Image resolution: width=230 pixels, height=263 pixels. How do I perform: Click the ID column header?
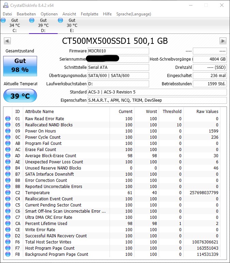coord(17,111)
